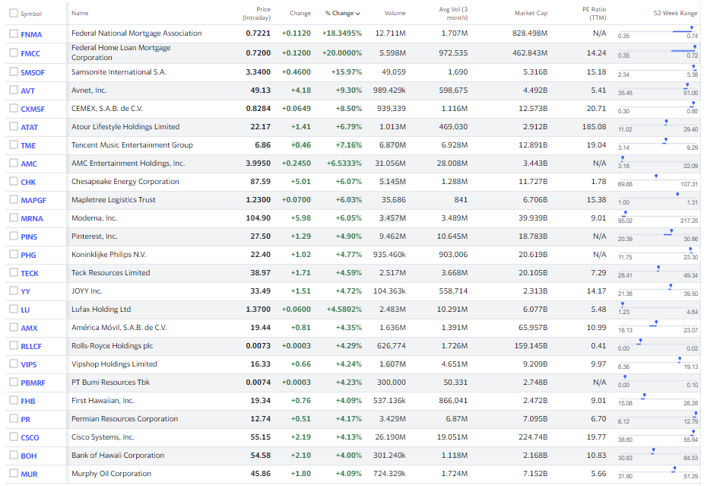Click Tencent Music Entertainment Group name
Viewport: 723px width, 486px height.
132,145
